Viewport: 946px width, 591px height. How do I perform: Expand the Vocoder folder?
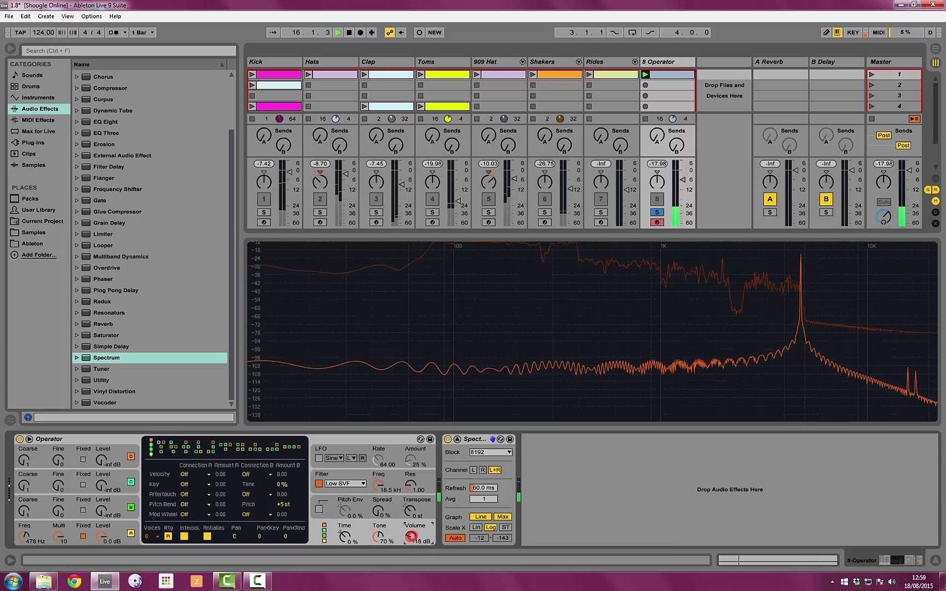77,403
